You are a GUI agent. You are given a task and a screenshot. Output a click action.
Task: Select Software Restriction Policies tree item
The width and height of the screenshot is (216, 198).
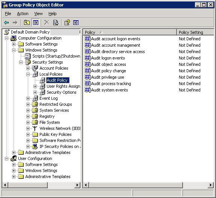(60, 140)
